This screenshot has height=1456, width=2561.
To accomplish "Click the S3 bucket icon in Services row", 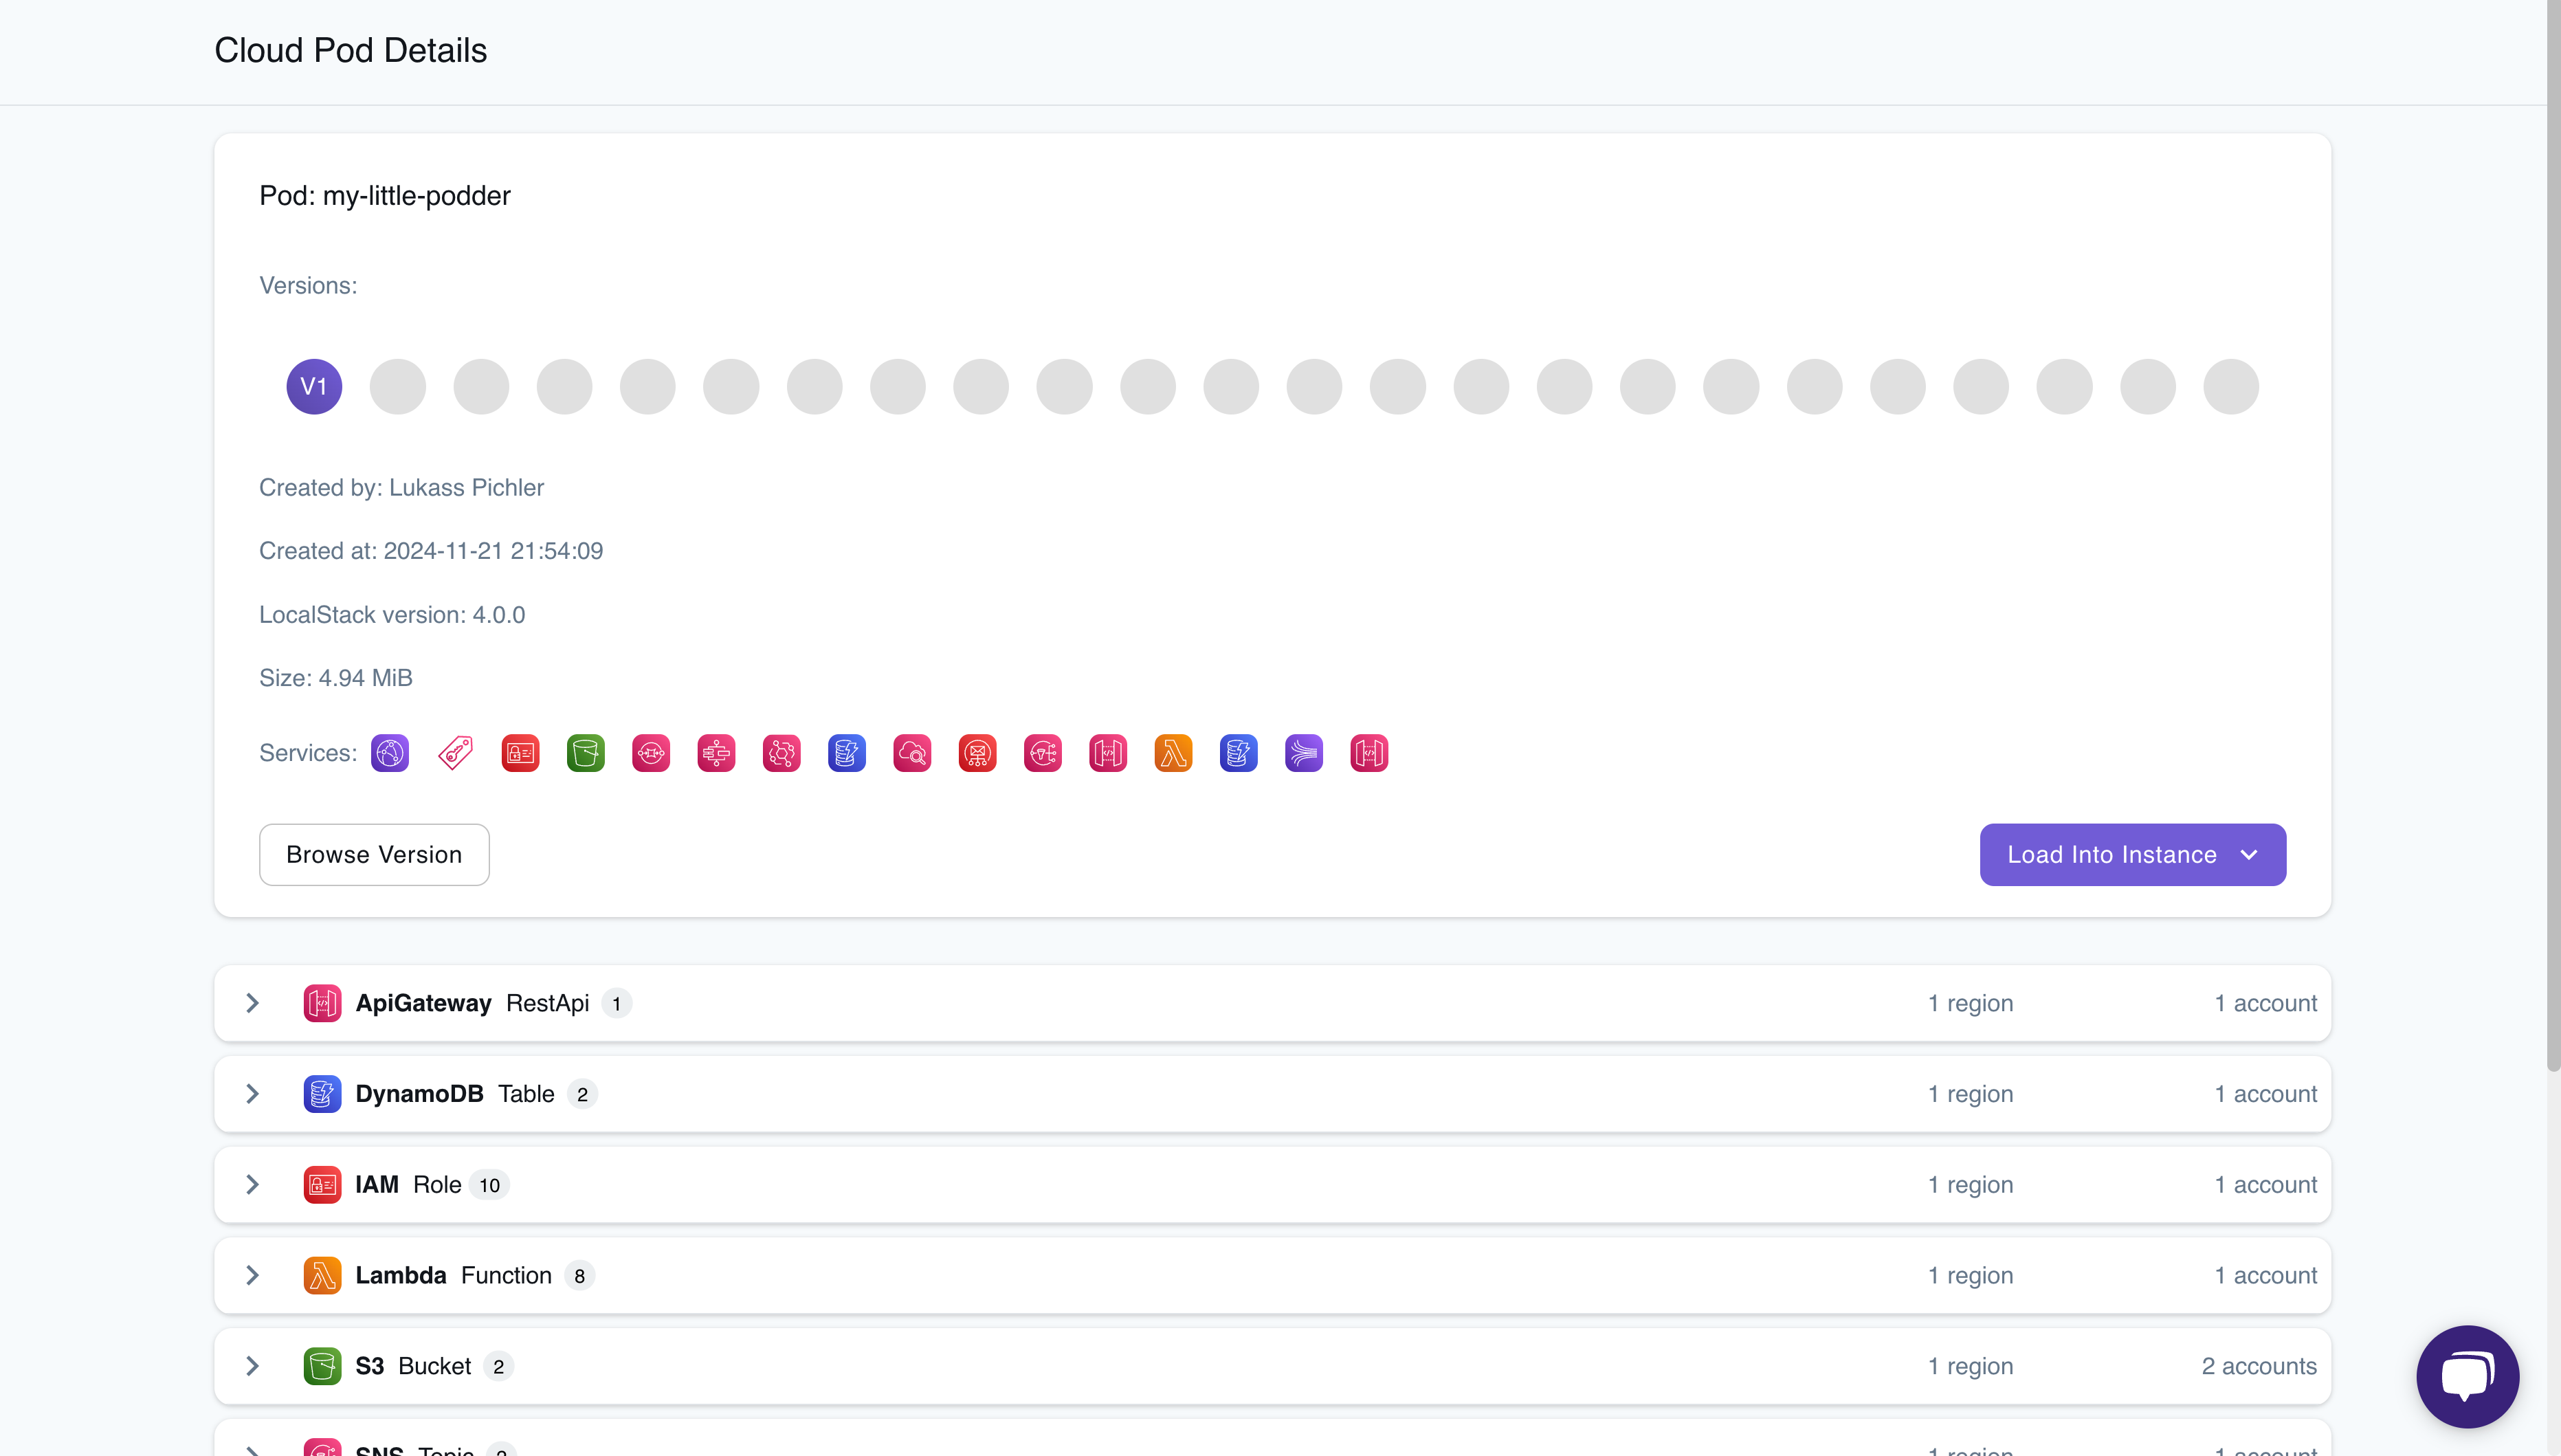I will pyautogui.click(x=586, y=753).
